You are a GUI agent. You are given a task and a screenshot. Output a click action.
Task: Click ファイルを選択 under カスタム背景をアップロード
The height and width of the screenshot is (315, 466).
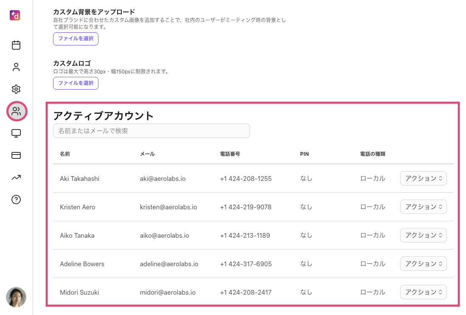76,39
